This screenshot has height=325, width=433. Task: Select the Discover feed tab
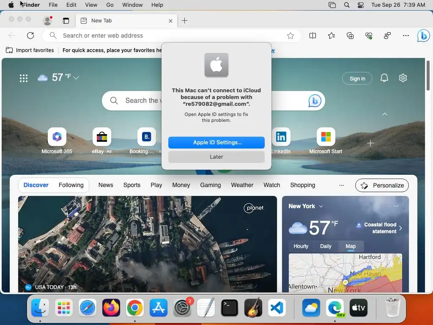click(36, 185)
